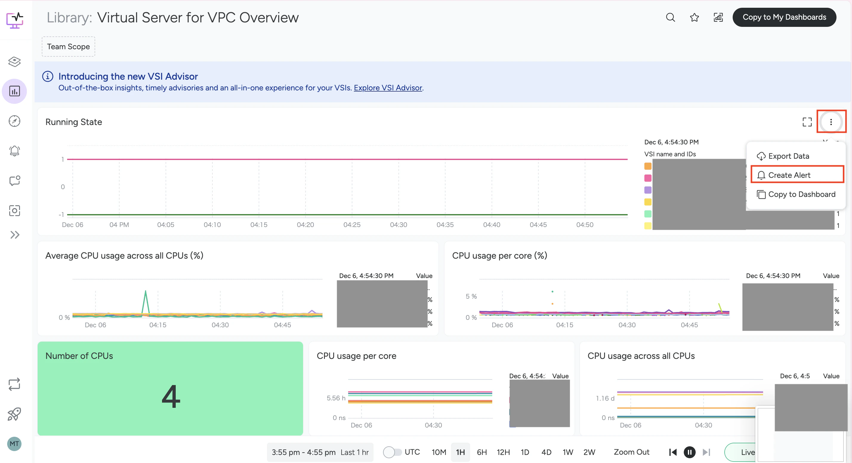Select the 2W time range

click(589, 452)
